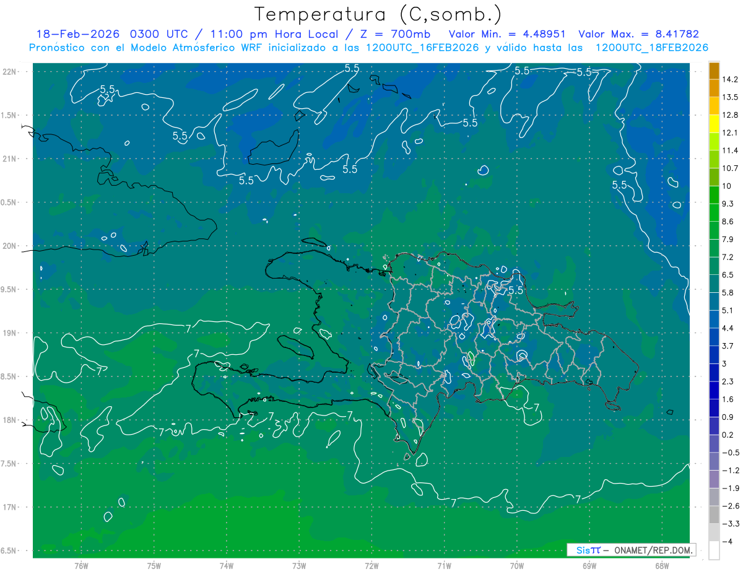The image size is (743, 574).
Task: Click the '74W' longitude tick label
Action: point(227,566)
